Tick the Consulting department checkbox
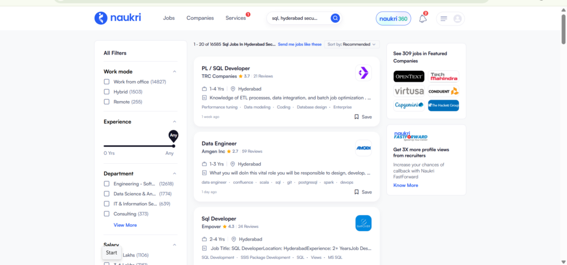 pyautogui.click(x=107, y=214)
